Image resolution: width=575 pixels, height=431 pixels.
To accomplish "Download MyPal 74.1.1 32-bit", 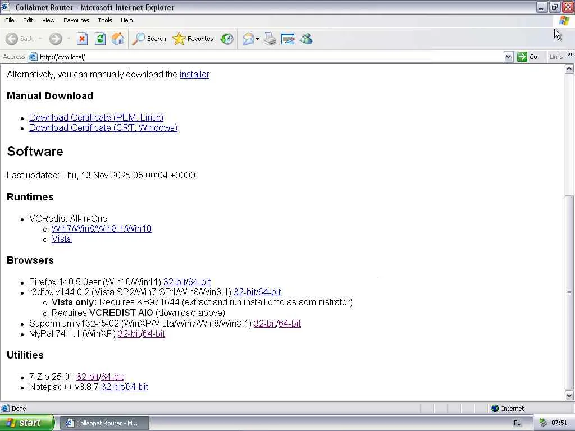I will 129,333.
